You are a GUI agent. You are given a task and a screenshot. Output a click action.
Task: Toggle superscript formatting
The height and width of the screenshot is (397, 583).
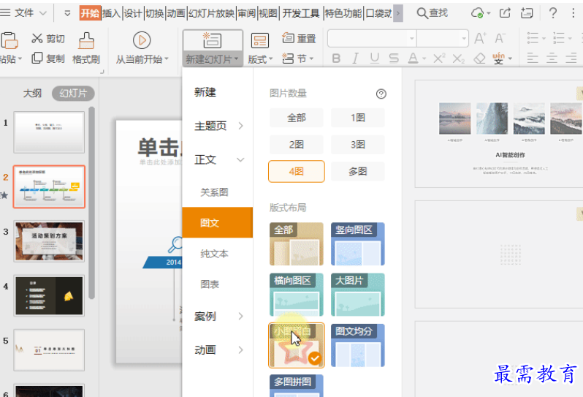click(x=439, y=58)
